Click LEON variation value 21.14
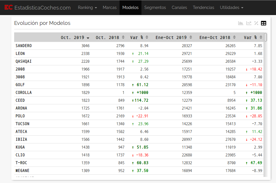 pyautogui.click(x=143, y=53)
